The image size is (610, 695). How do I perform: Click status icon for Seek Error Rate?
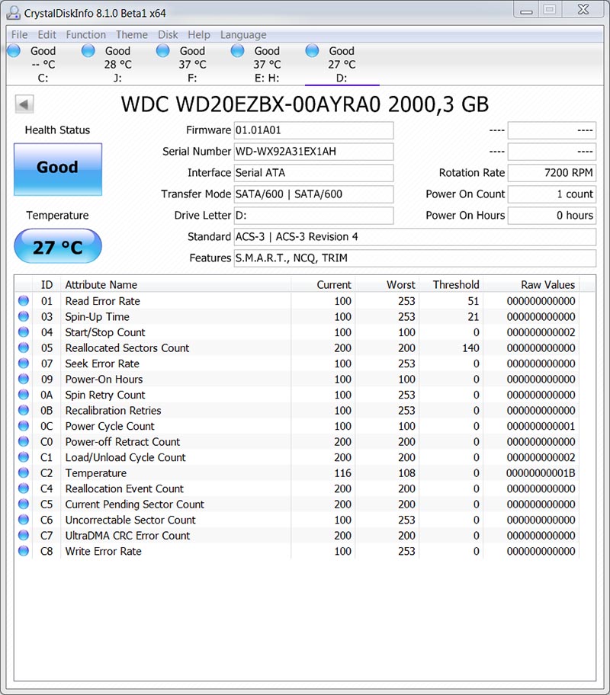24,364
